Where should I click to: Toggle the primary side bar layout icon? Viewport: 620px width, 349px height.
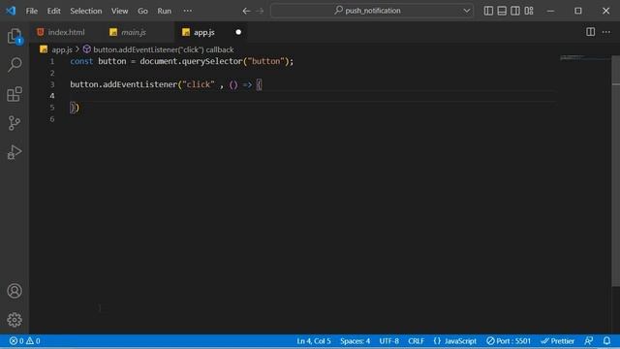[x=488, y=11]
